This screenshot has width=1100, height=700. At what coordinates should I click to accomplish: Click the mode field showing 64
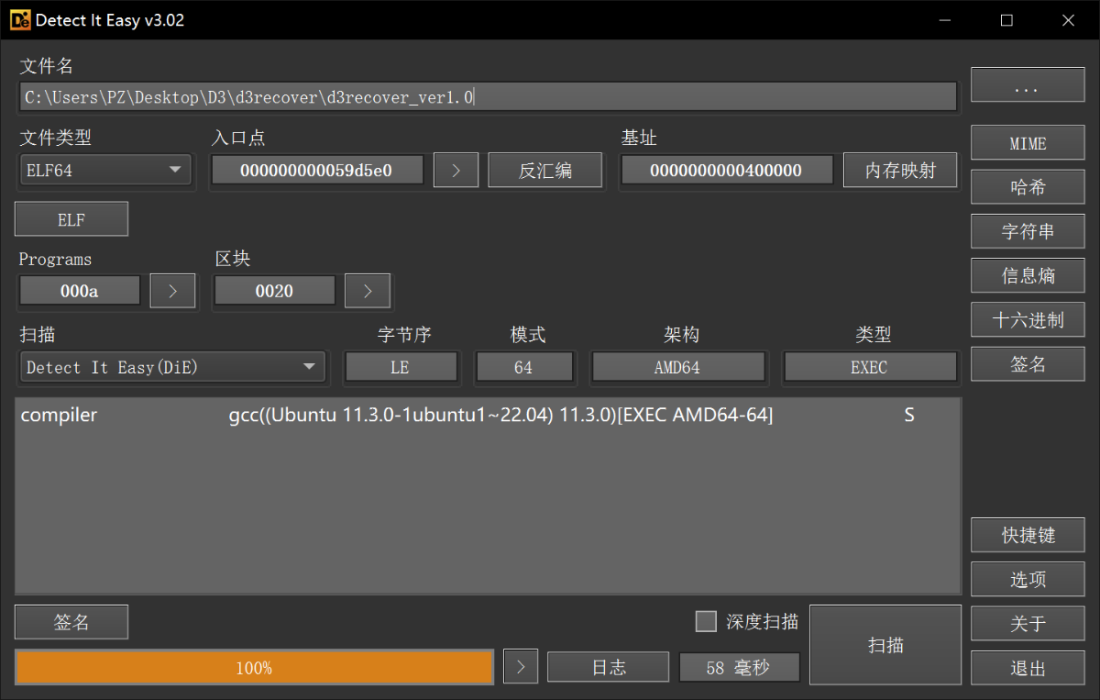pyautogui.click(x=523, y=367)
